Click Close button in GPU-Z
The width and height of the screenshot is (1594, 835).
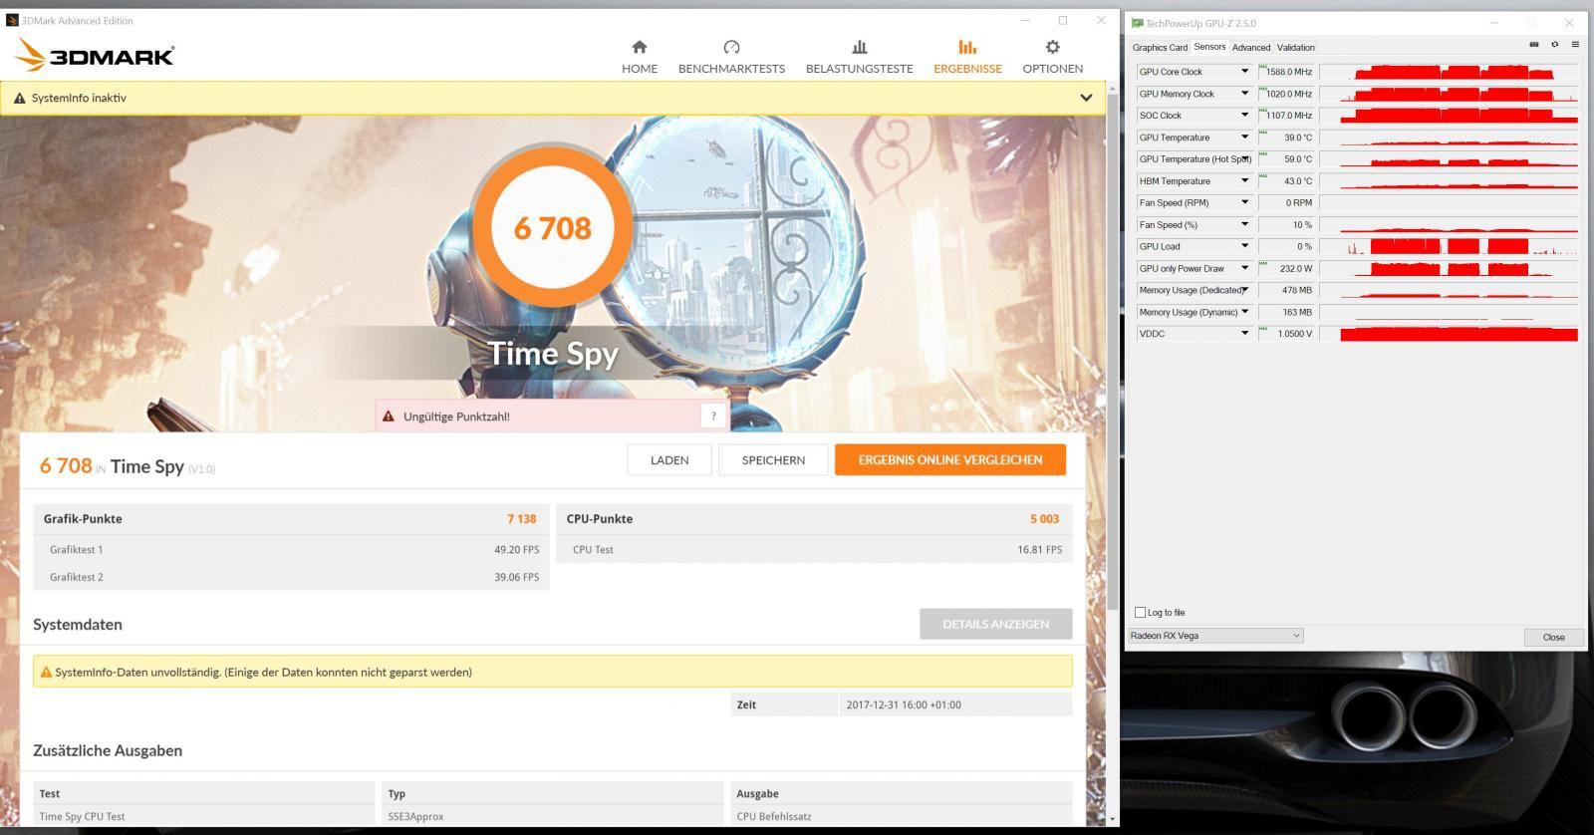tap(1553, 637)
